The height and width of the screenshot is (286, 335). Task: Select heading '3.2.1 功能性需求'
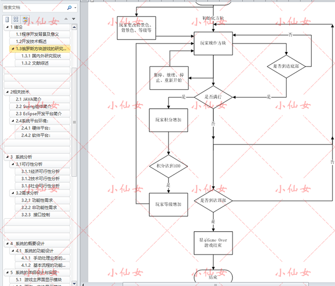[42, 200]
